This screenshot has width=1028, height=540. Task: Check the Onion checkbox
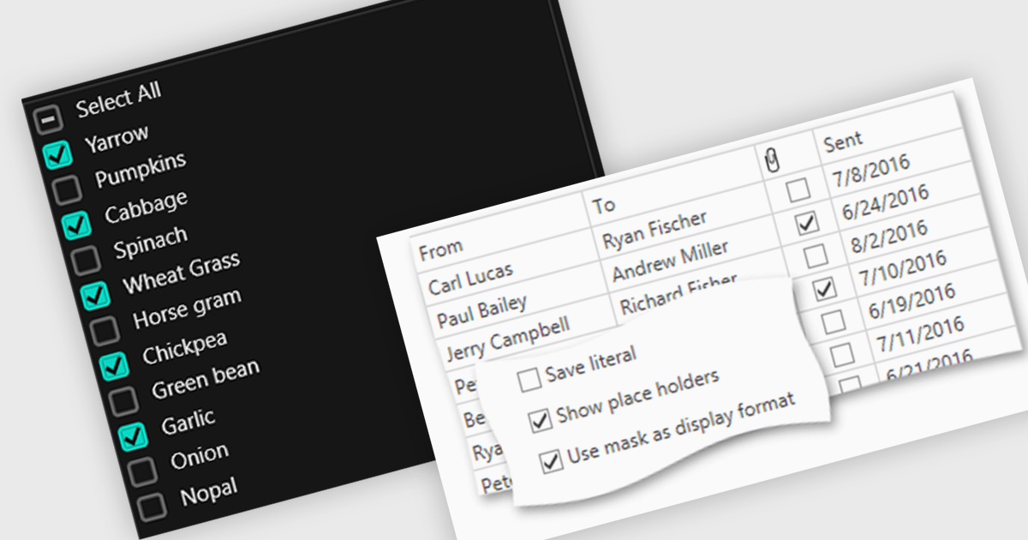(142, 471)
